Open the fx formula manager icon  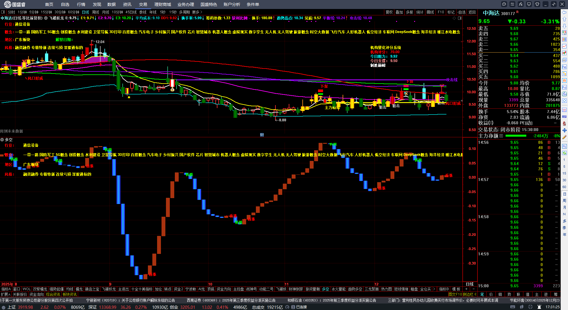tap(521, 4)
